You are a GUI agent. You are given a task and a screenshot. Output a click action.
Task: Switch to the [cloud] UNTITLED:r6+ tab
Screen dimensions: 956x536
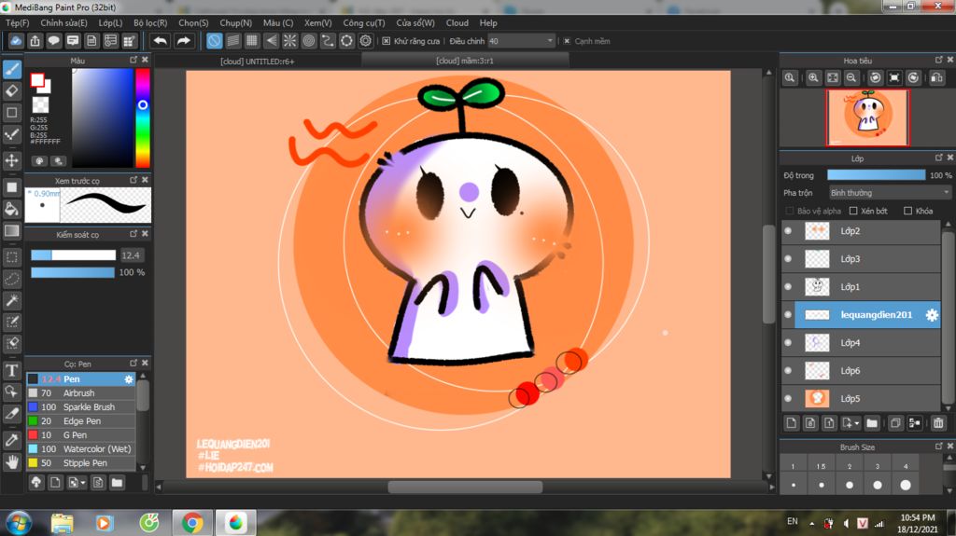258,61
